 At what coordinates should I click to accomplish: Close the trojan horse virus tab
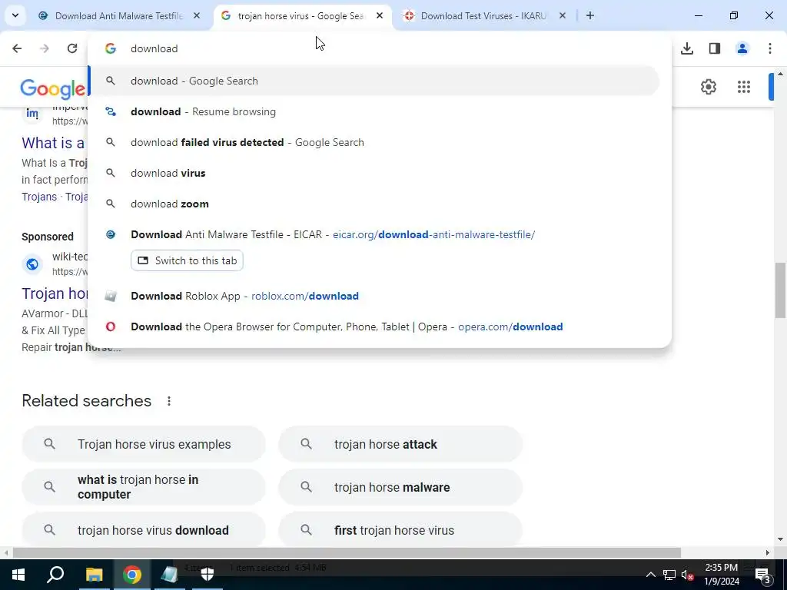380,15
